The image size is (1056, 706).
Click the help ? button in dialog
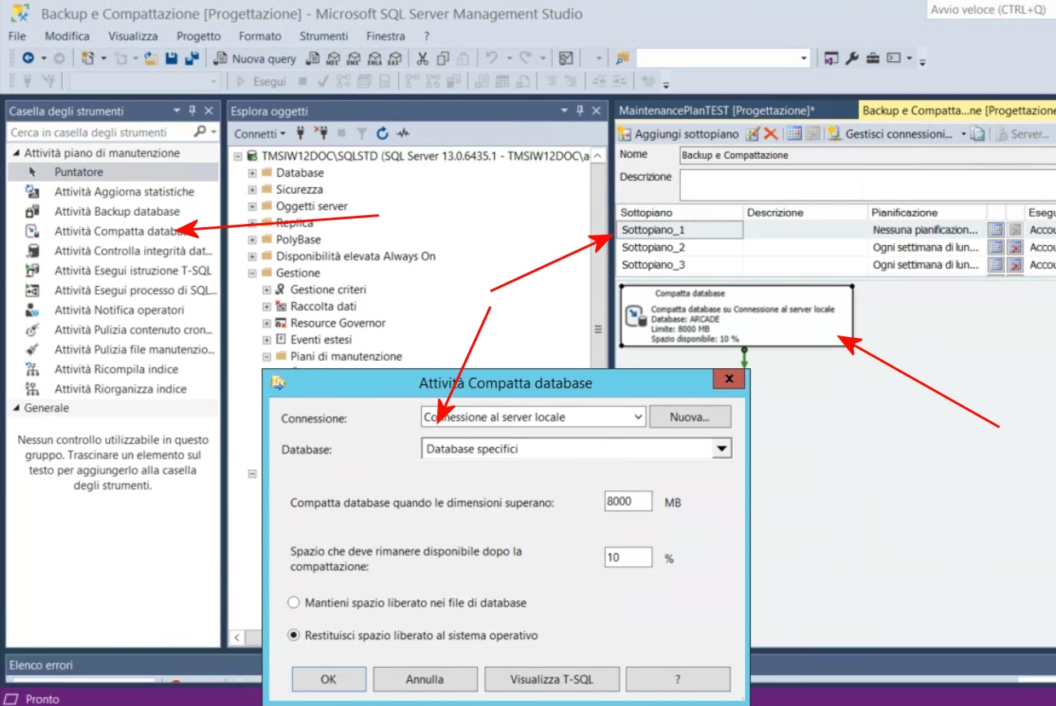click(x=677, y=679)
